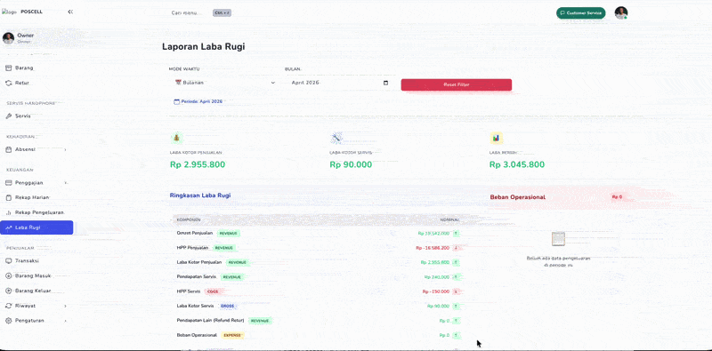Click the Ctrl shortcut badge beside search

click(x=222, y=12)
